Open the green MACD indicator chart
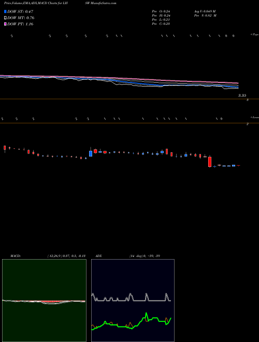Screen dimensions: 259x342 [x=44, y=301]
